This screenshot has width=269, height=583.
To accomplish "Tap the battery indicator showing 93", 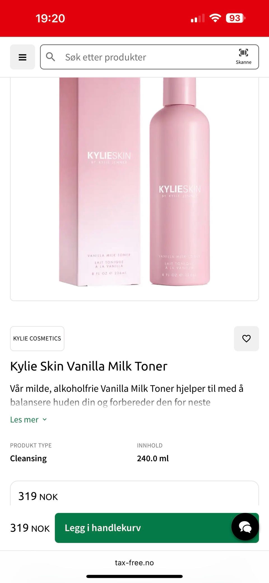I will coord(235,18).
